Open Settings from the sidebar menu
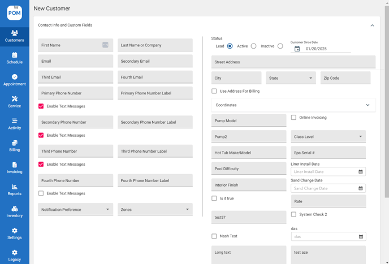 15,233
